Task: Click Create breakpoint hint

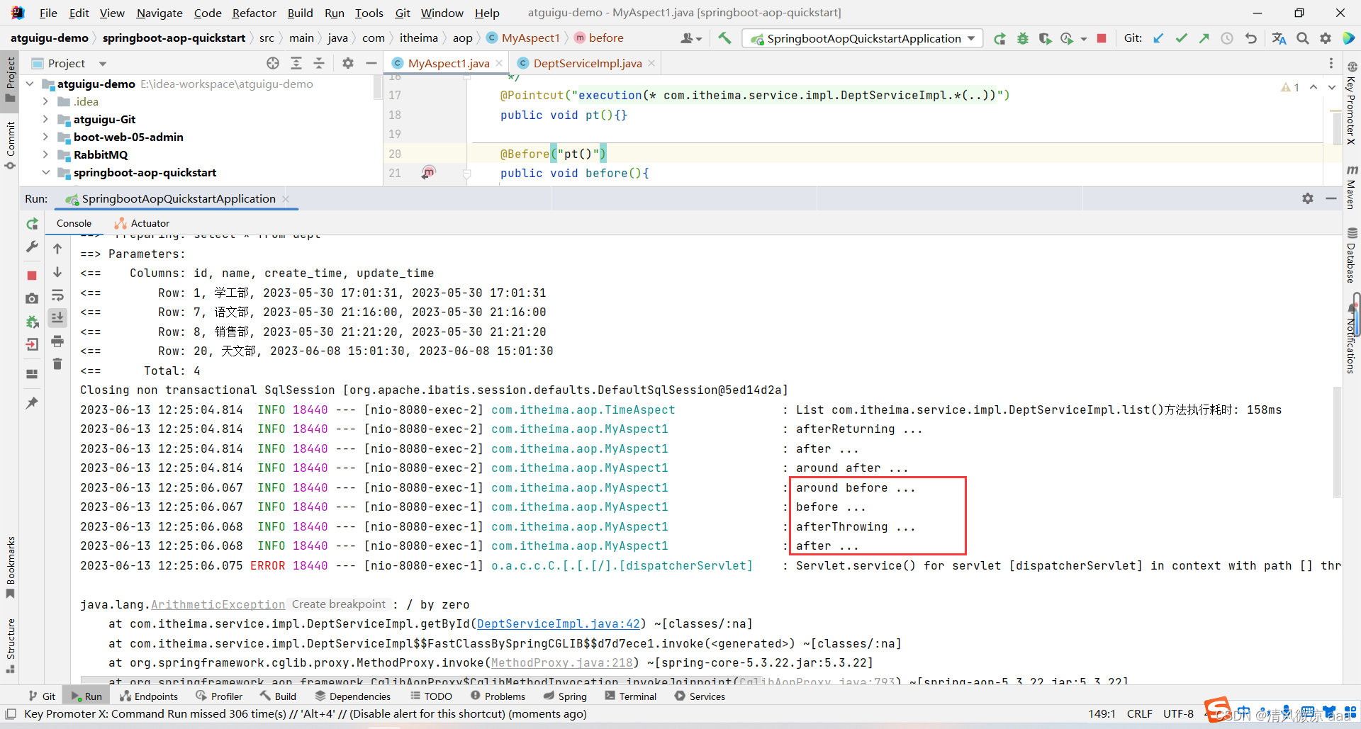Action: (x=339, y=604)
